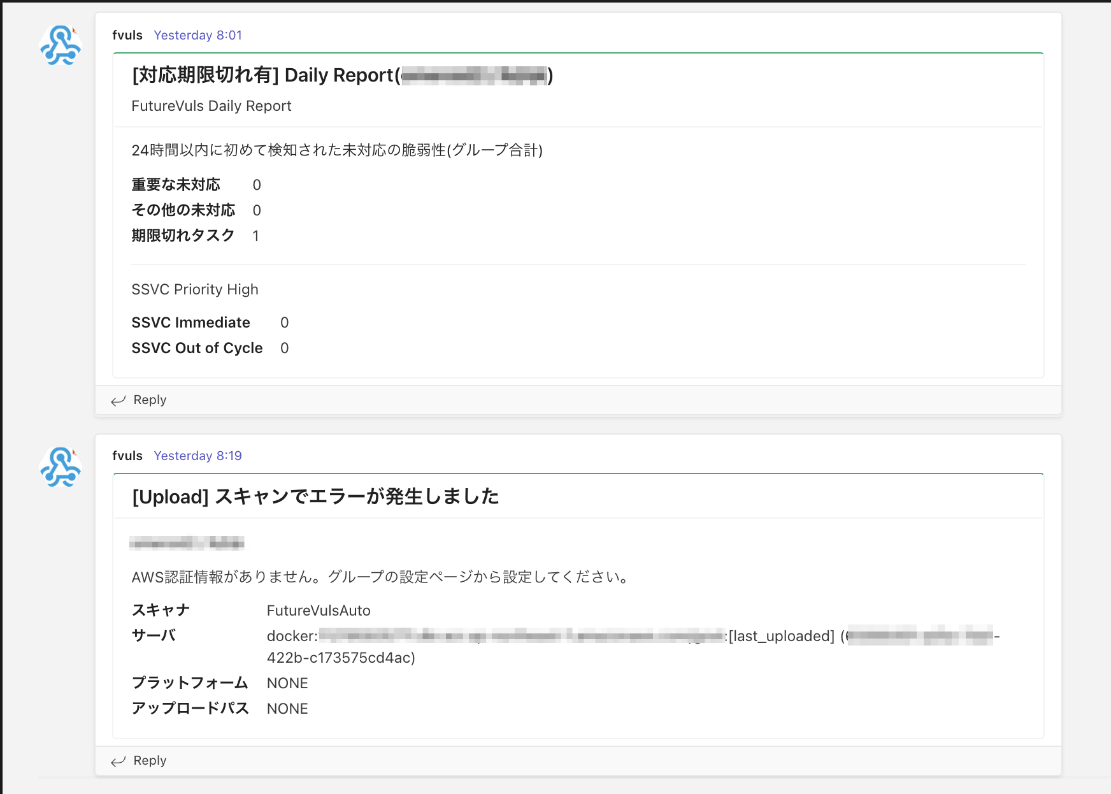This screenshot has width=1111, height=794.
Task: Select the スキャナ label
Action: pyautogui.click(x=161, y=610)
